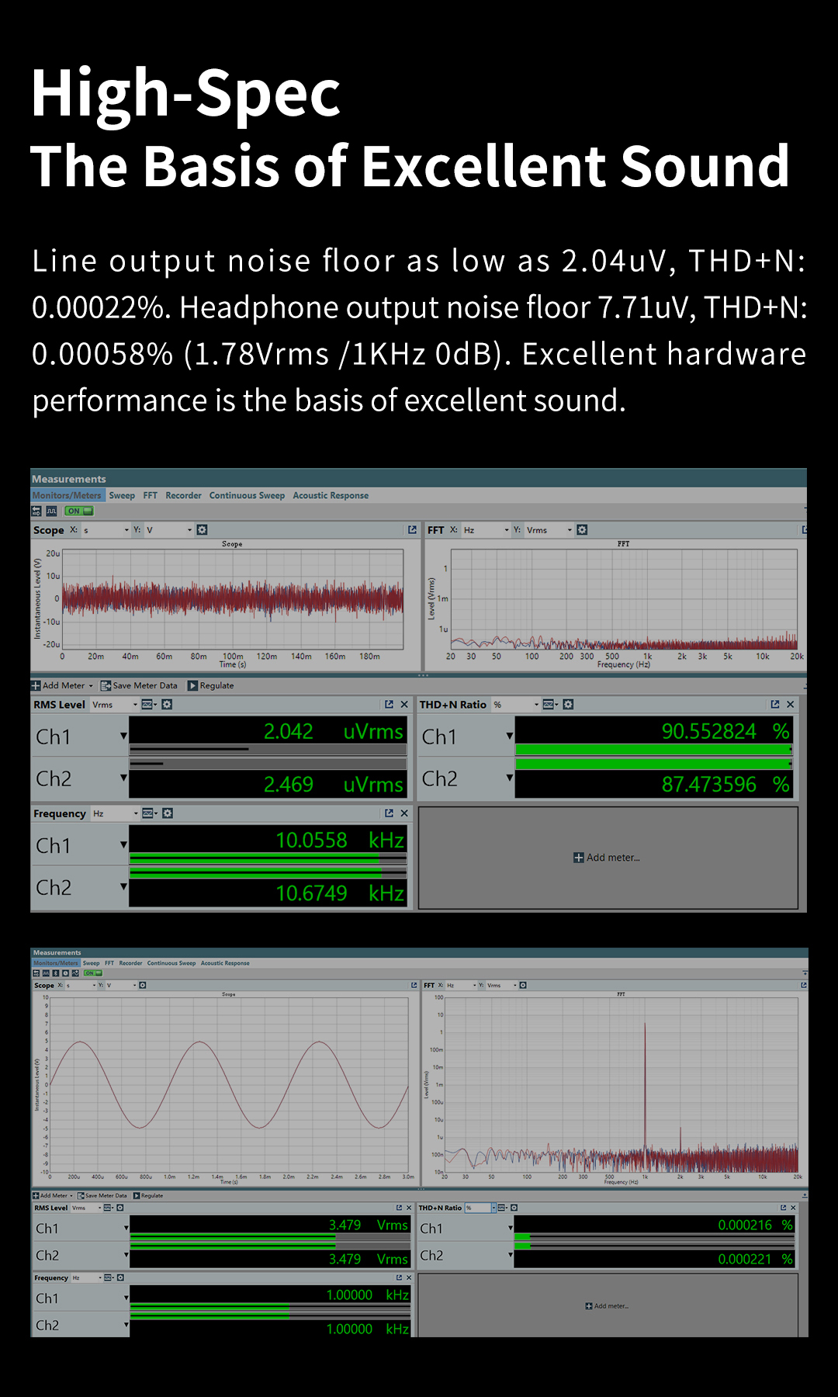Close the RMS Level meter showing 2.042 uVrms
Image resolution: width=838 pixels, height=1397 pixels.
pyautogui.click(x=403, y=705)
